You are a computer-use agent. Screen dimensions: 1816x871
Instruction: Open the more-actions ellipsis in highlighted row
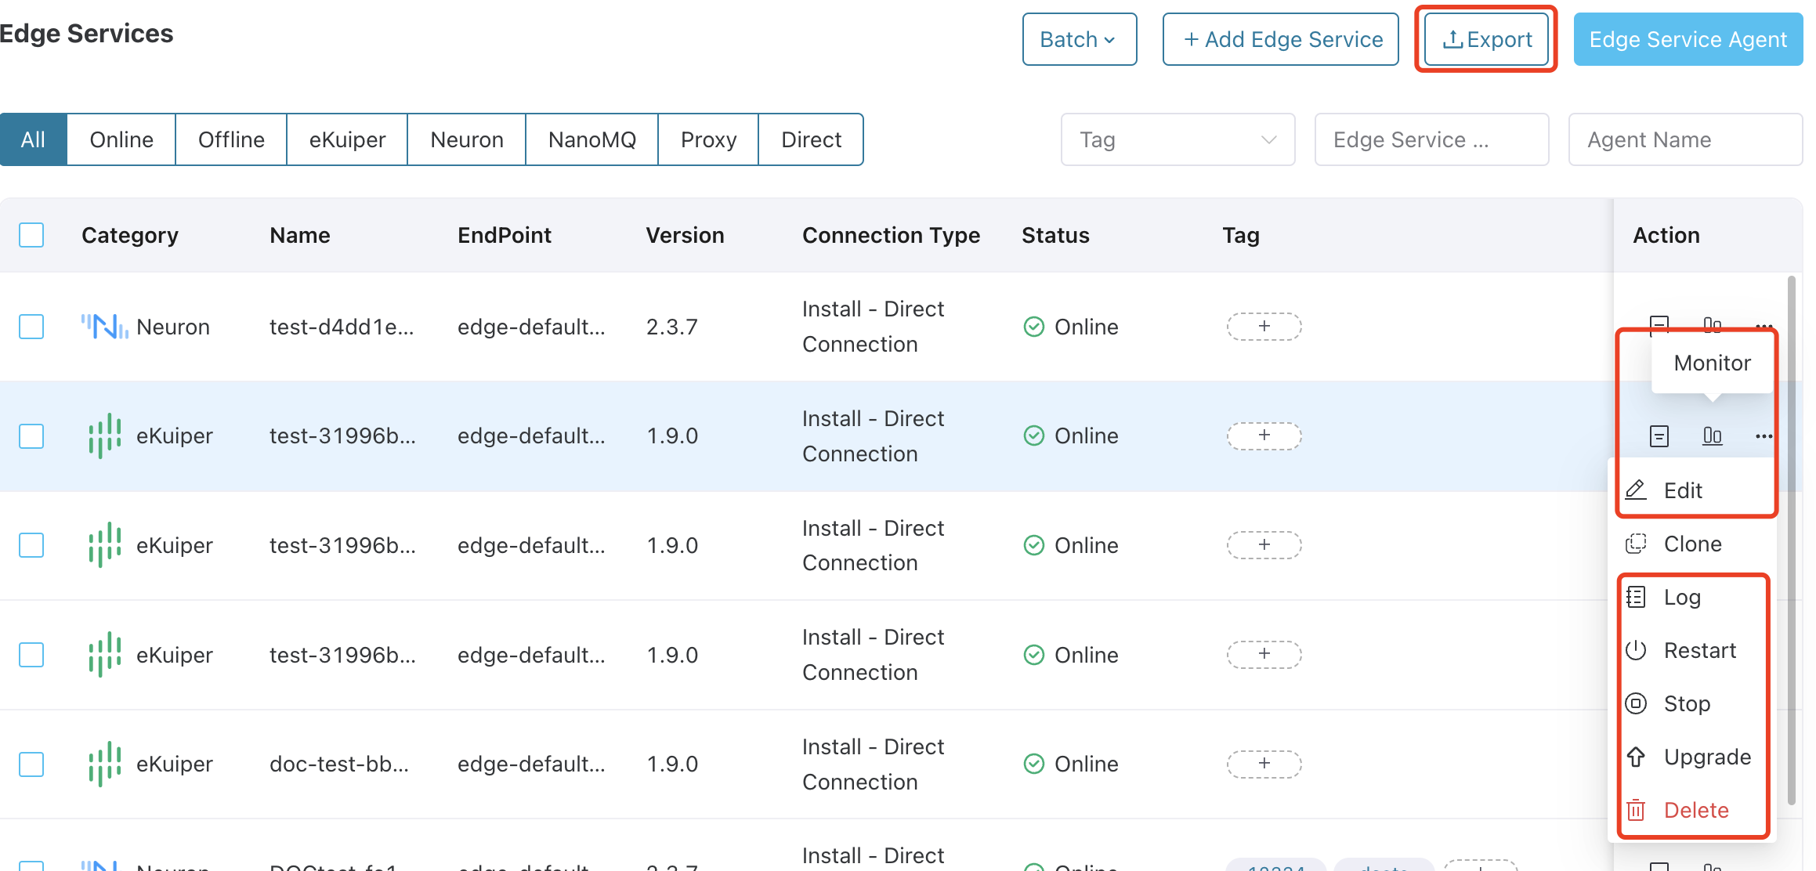pos(1764,436)
